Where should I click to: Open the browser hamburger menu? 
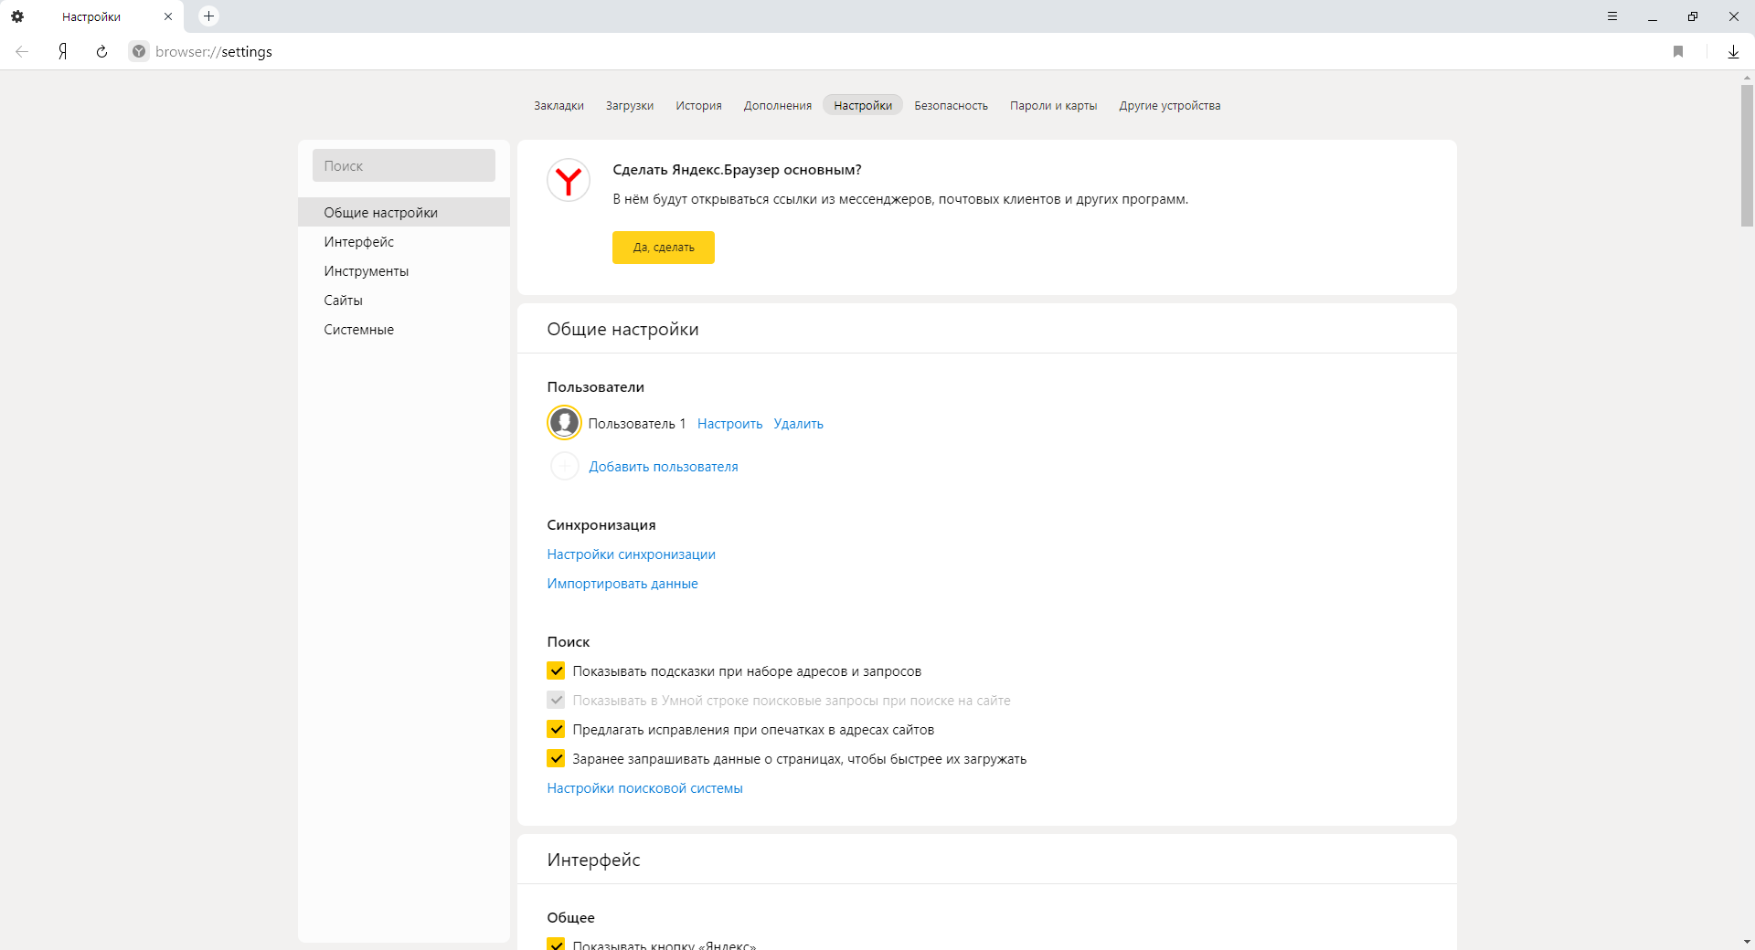point(1612,16)
